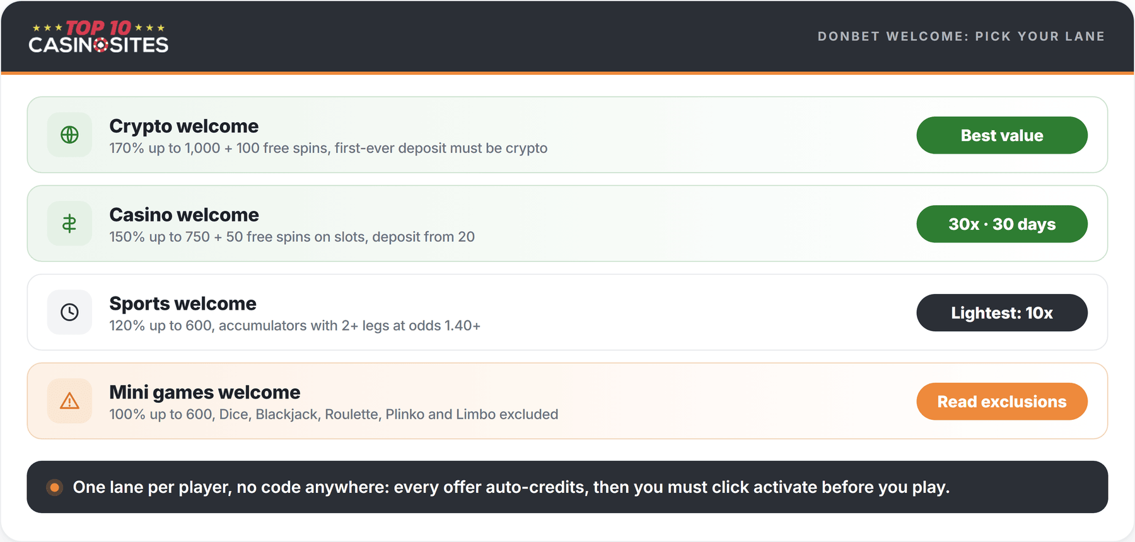Image resolution: width=1135 pixels, height=542 pixels.
Task: Select the Sports welcome heading
Action: [183, 304]
